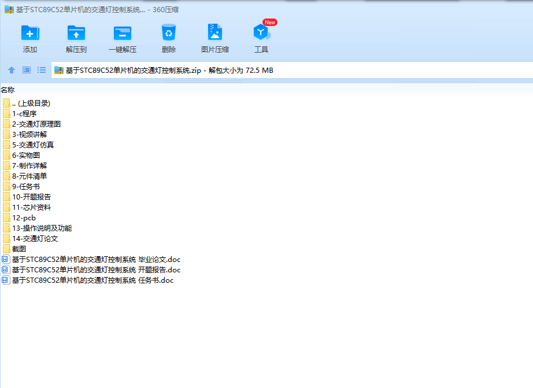Click the zip archive icon in address bar
Screen dimensions: 533x388
[x=59, y=70]
